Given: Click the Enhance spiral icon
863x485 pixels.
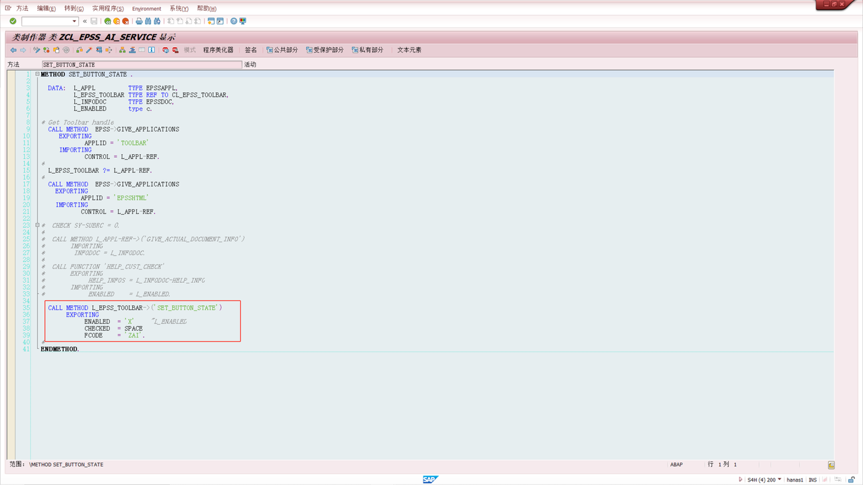Looking at the screenshot, I should (x=66, y=50).
